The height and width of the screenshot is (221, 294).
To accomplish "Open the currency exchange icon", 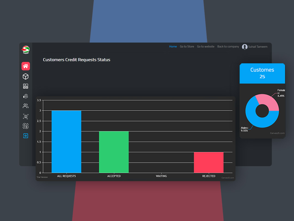I will point(26,126).
